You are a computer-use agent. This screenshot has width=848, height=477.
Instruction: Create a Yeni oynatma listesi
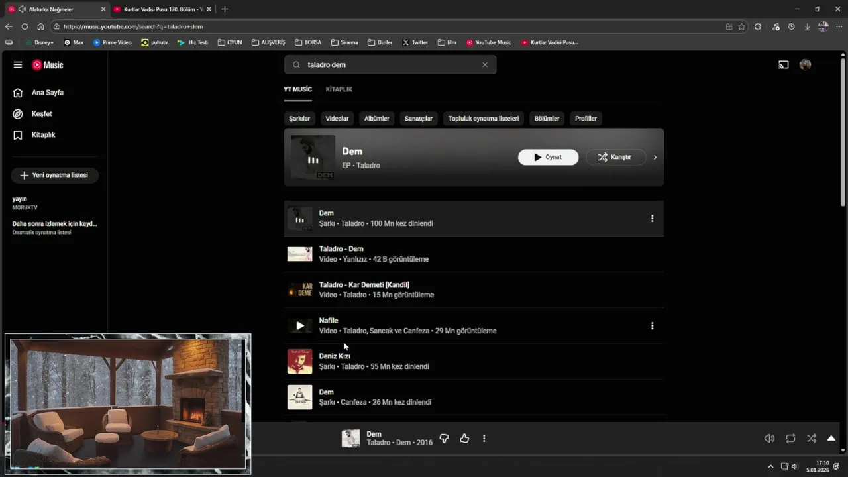pos(54,176)
